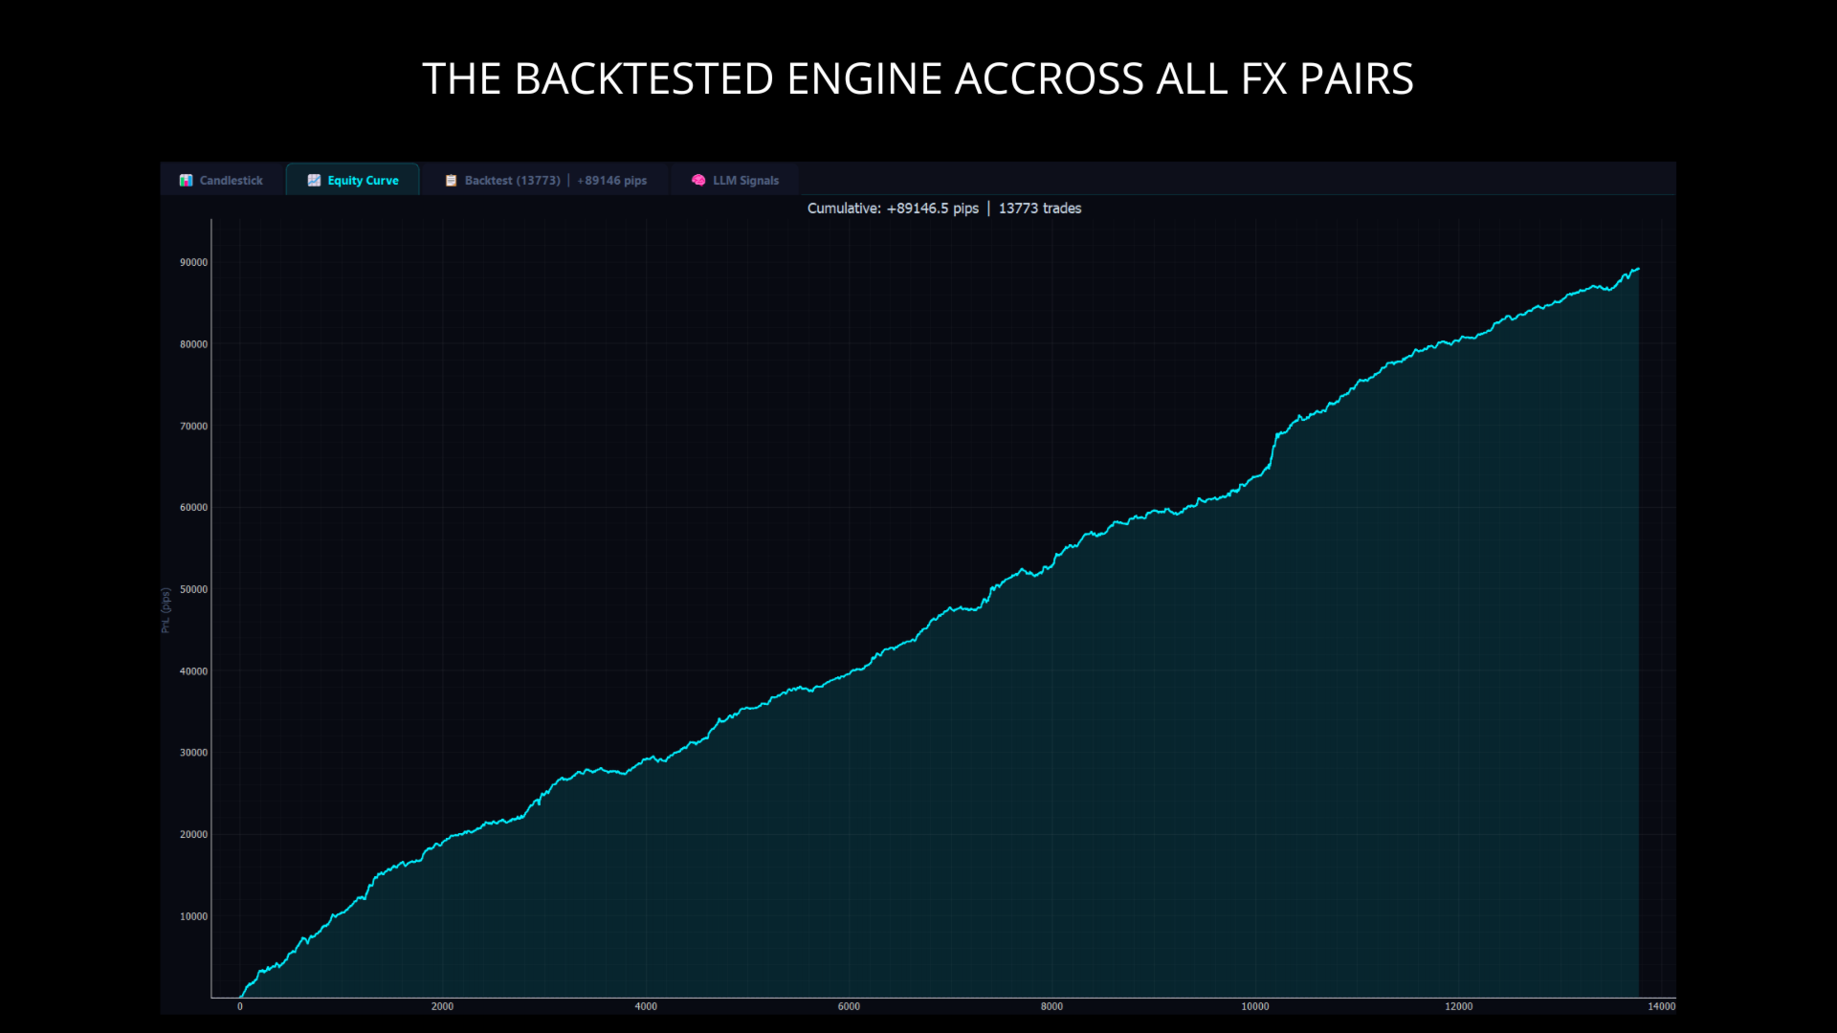Click the 10000 y-axis tick label
This screenshot has width=1837, height=1033.
[x=193, y=916]
